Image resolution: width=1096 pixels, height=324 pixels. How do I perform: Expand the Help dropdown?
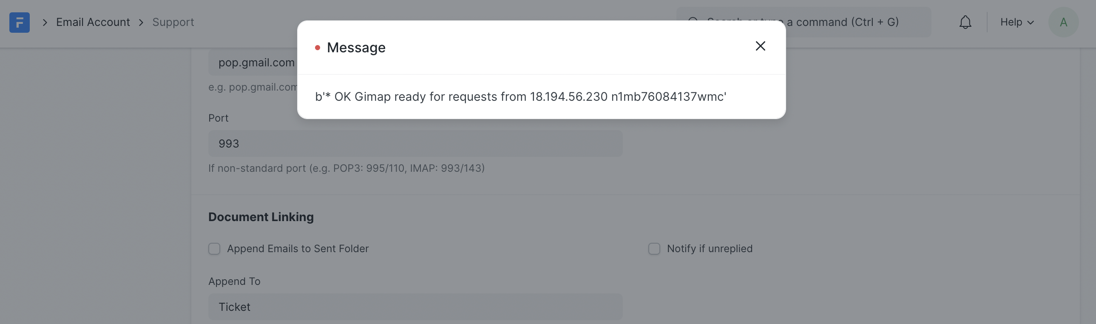[1016, 22]
